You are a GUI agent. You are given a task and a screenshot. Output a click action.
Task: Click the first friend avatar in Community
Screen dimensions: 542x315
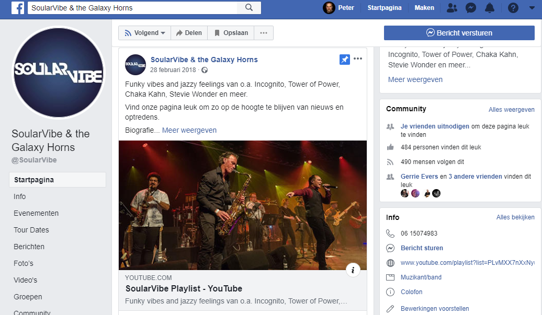(404, 194)
